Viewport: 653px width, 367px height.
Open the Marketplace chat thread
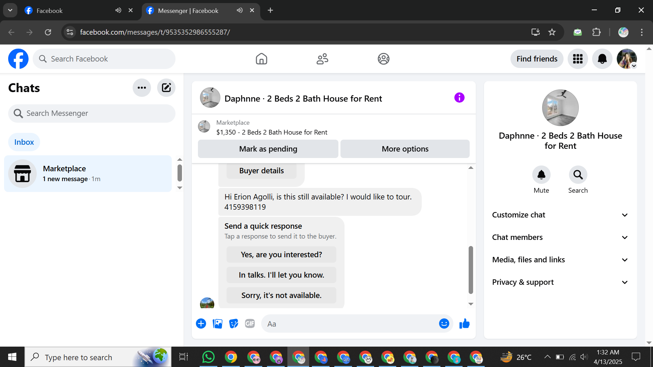[88, 174]
